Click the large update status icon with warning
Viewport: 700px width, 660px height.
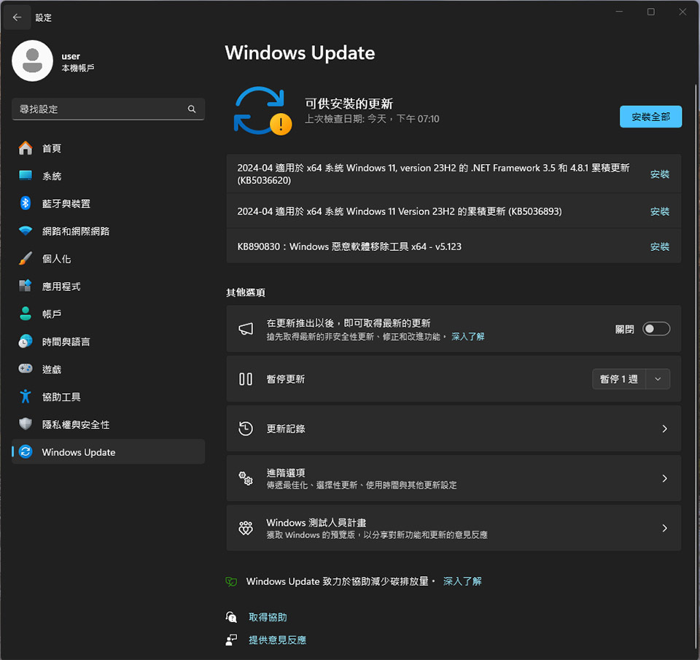tap(262, 111)
